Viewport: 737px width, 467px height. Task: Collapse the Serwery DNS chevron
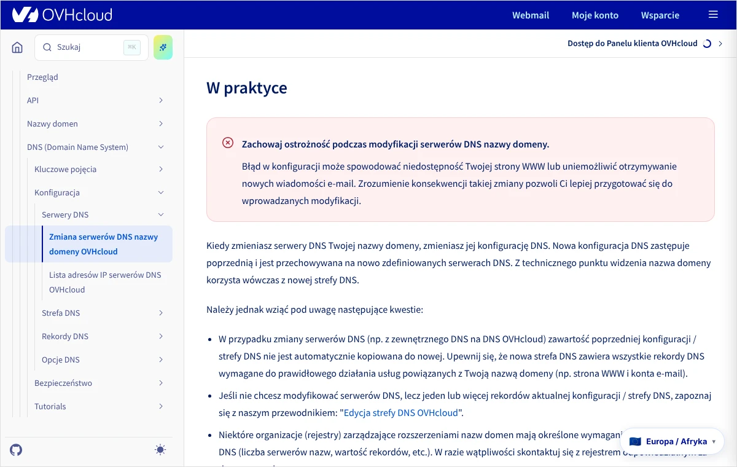coord(161,214)
